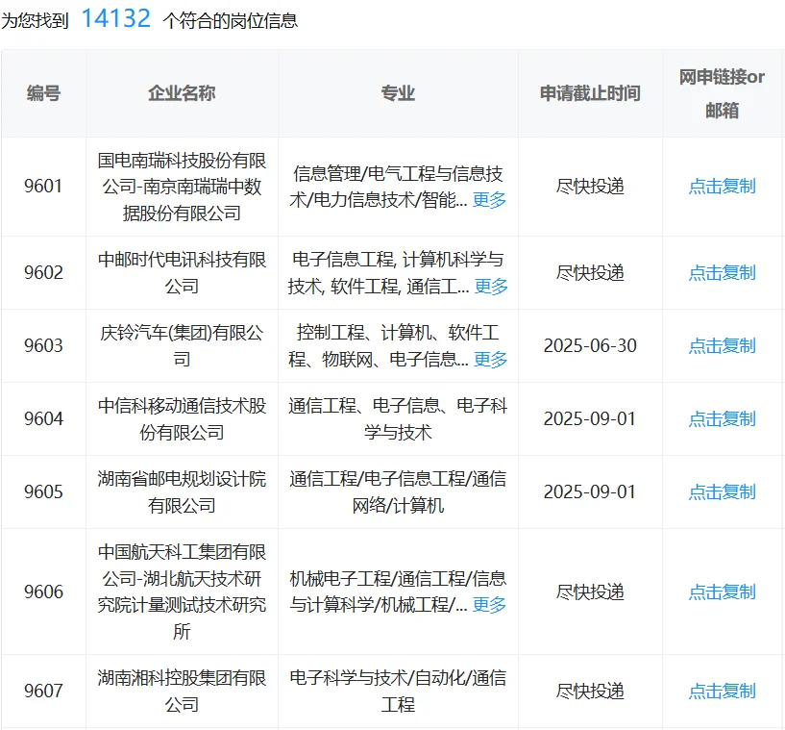Click majors text 电子科学与技术/自动化/通信工程
The height and width of the screenshot is (730, 785).
pyautogui.click(x=398, y=692)
